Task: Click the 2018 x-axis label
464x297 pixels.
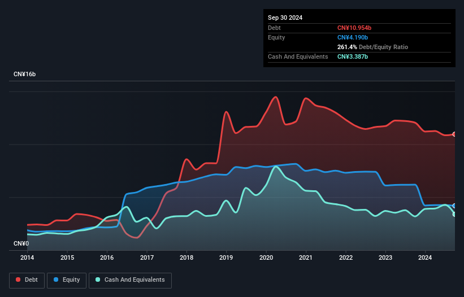Action: [187, 257]
